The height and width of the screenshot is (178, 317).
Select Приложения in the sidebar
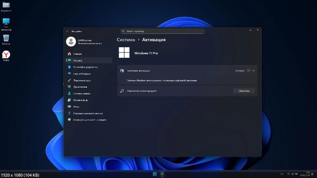80,87
